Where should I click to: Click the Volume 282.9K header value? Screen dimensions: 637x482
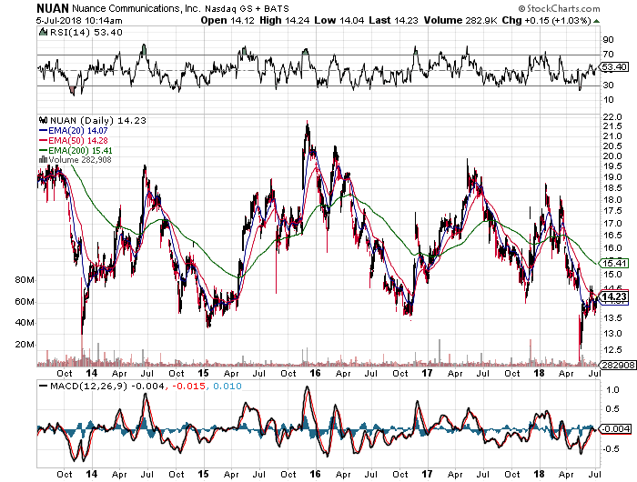(460, 20)
